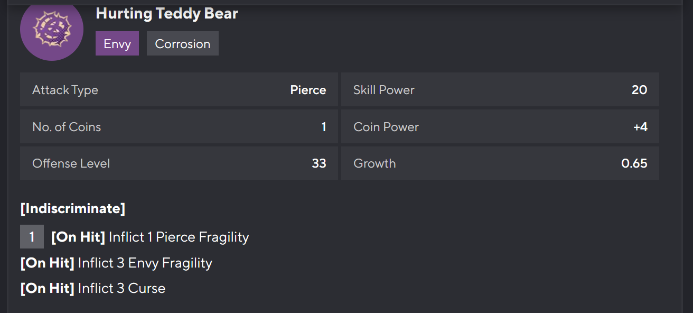Click the Hurting Teddy Bear title

[x=167, y=14]
